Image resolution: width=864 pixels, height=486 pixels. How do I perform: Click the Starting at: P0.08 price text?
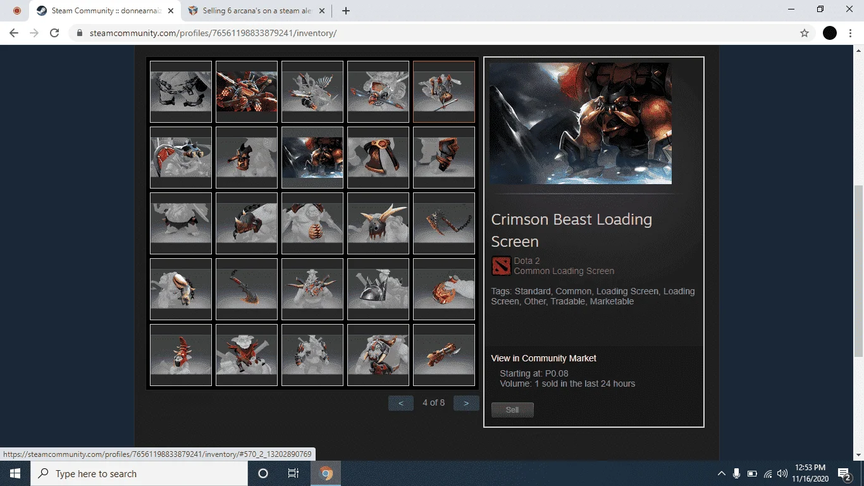534,373
